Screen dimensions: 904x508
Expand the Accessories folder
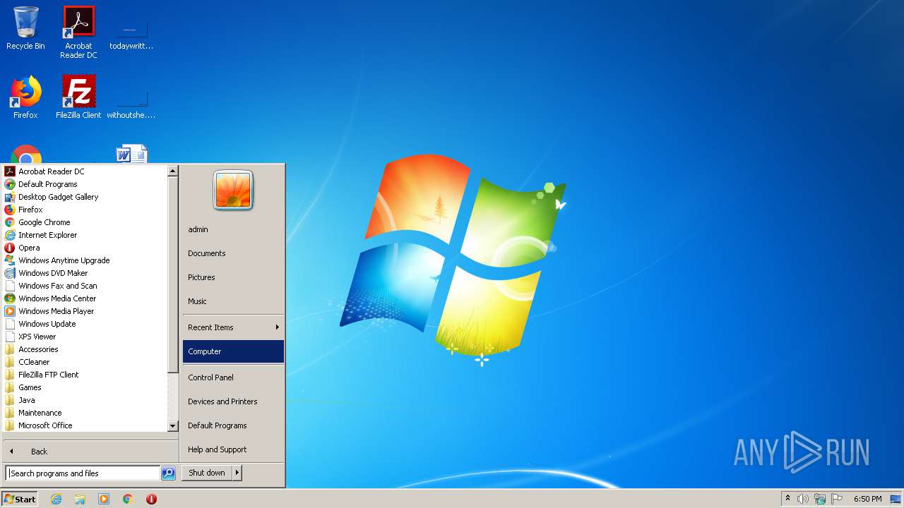click(x=85, y=349)
